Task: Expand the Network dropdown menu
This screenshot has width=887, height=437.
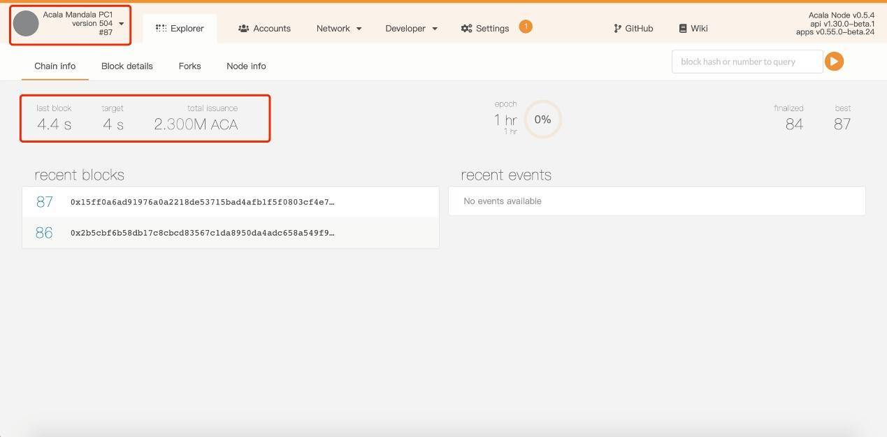Action: (339, 29)
